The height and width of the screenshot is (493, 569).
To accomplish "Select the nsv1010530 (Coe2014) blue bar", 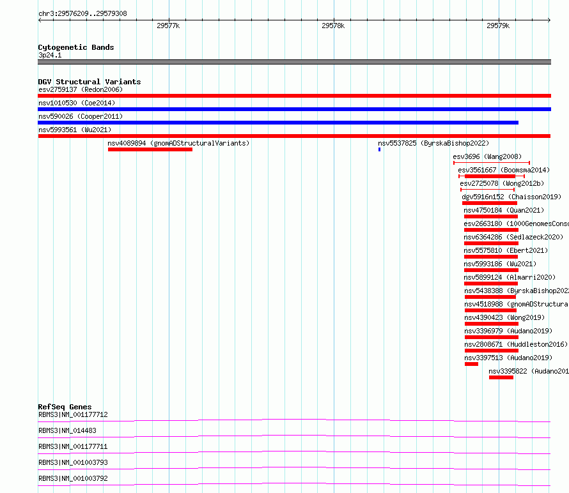I will [x=294, y=109].
